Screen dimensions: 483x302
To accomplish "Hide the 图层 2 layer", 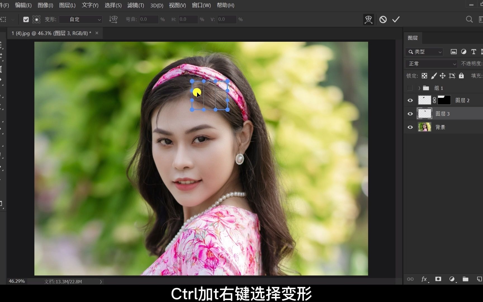I will 410,100.
